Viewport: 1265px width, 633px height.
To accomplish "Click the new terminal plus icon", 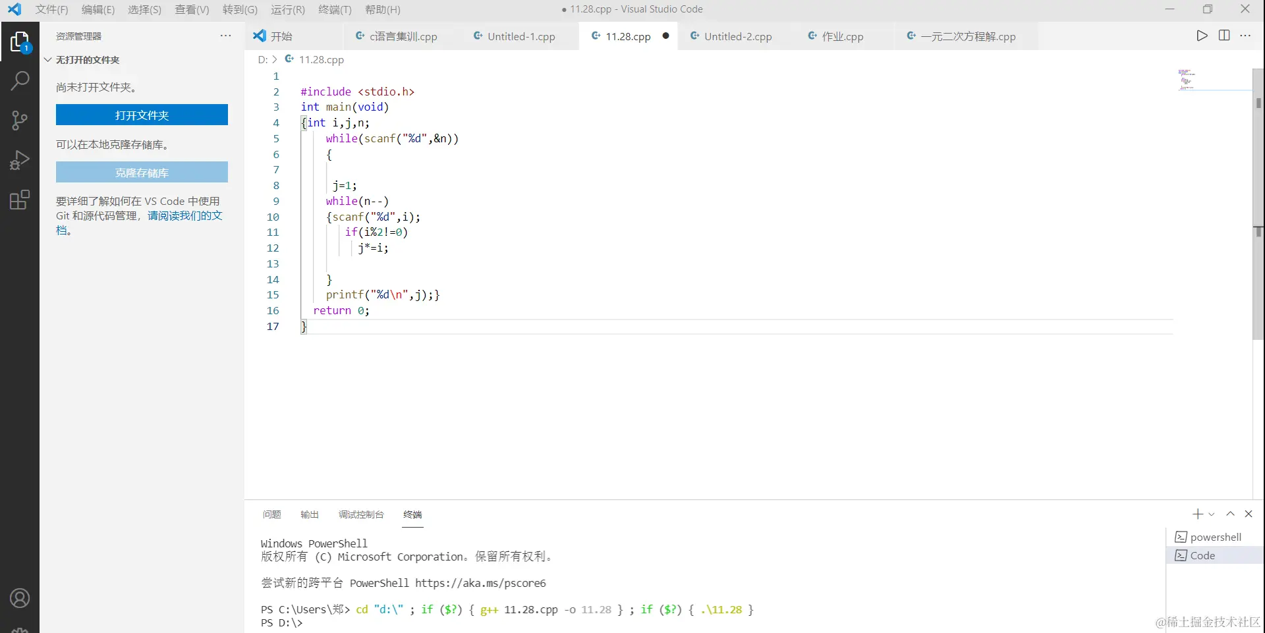I will coord(1198,514).
